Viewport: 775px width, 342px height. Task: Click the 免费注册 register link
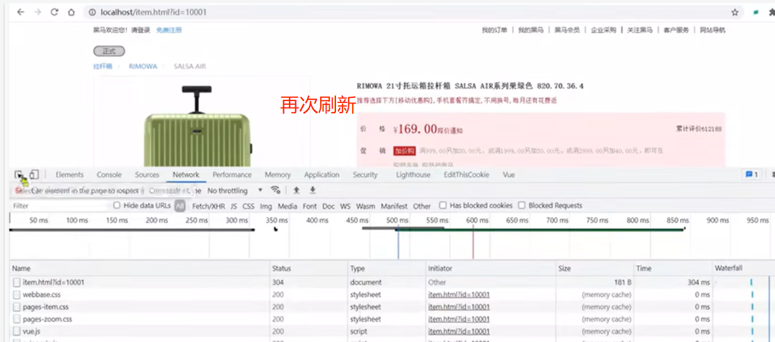pyautogui.click(x=169, y=30)
